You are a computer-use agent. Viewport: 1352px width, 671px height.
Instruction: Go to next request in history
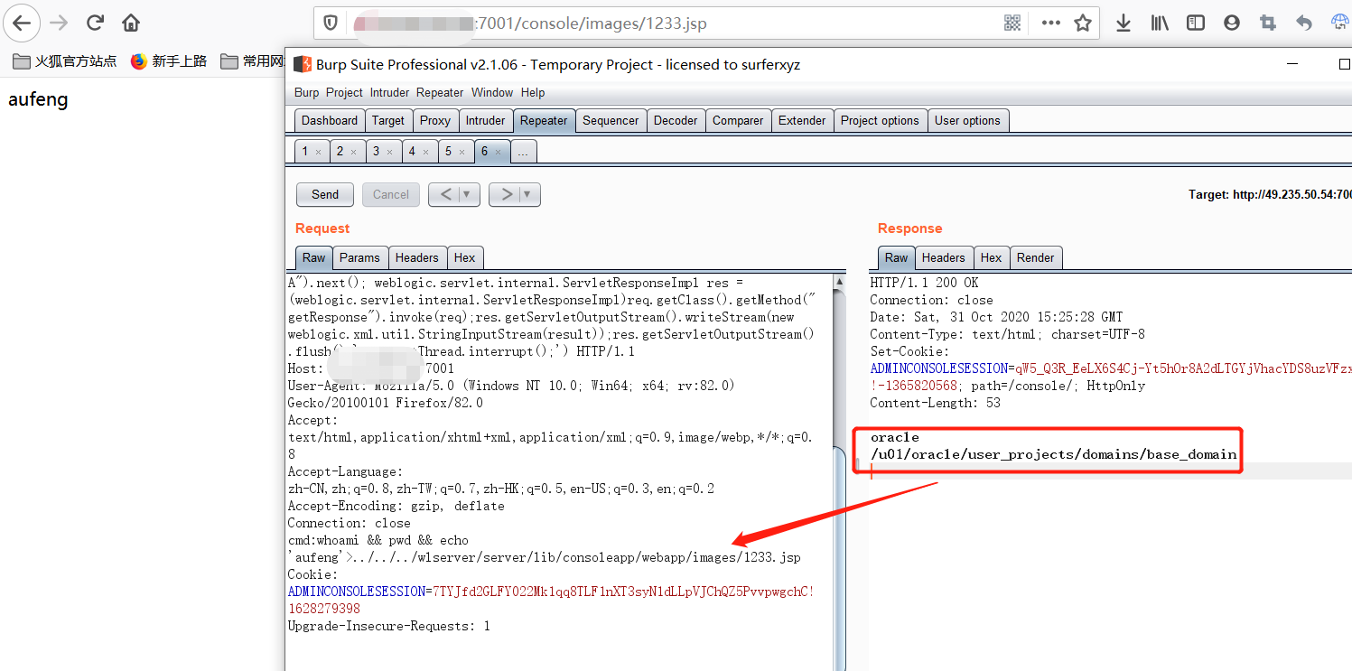pyautogui.click(x=506, y=194)
